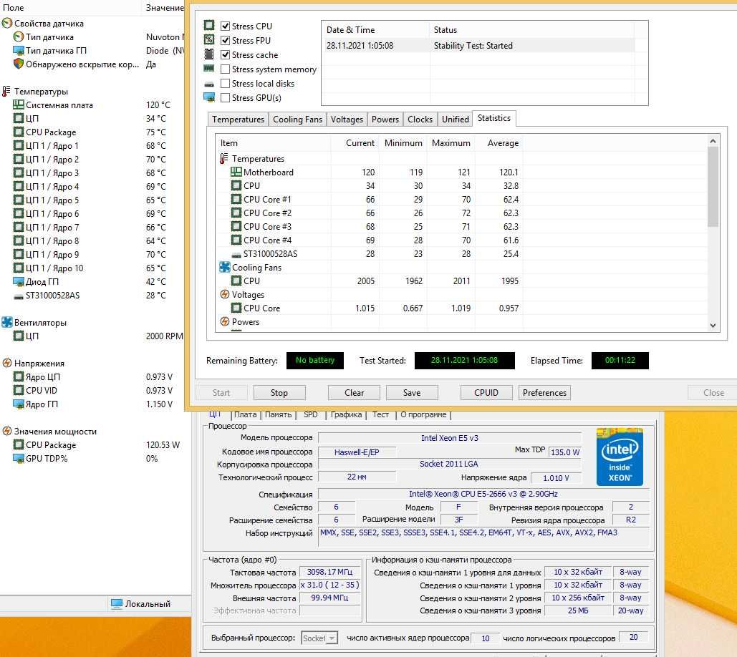Switch to the Powers tab
The width and height of the screenshot is (737, 657).
385,120
